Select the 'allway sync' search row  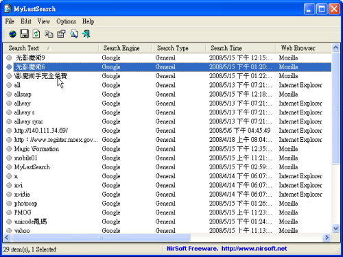167,121
